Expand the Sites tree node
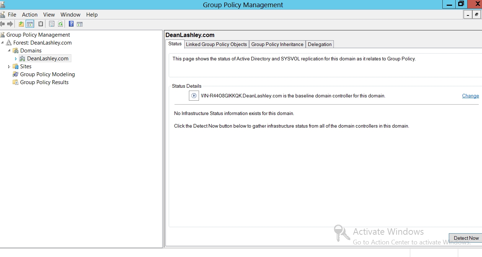Screen dimensions: 482x257 tap(9, 66)
